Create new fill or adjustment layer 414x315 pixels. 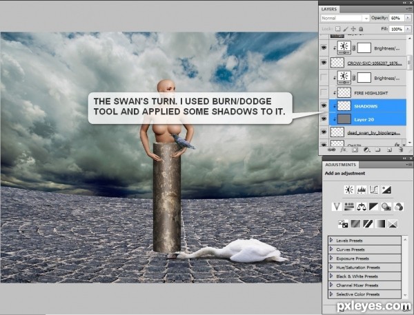pyautogui.click(x=366, y=150)
